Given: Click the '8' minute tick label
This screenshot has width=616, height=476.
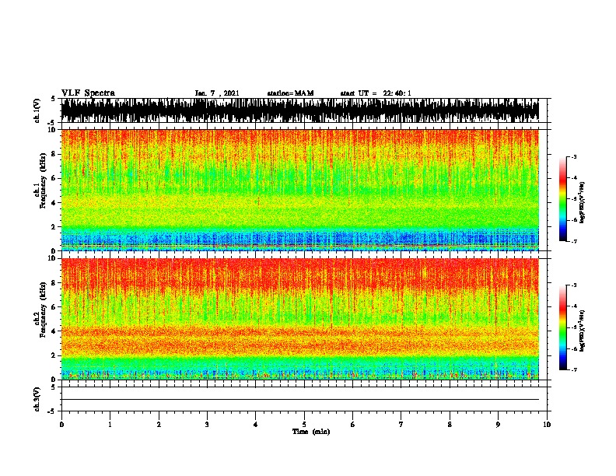Looking at the screenshot, I should (x=450, y=425).
